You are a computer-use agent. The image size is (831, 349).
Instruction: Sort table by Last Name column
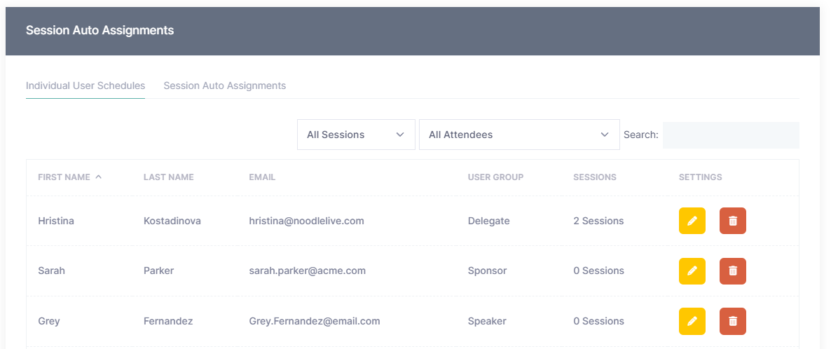coord(168,177)
